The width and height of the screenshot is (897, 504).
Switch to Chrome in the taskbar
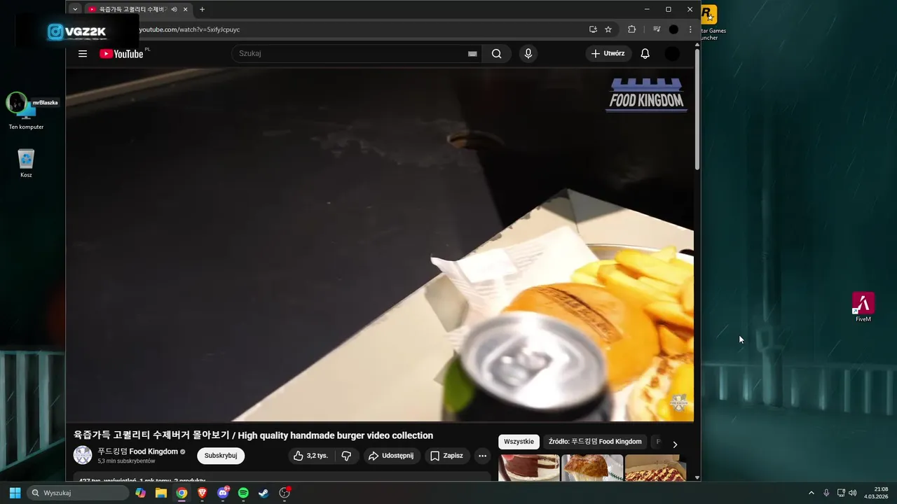click(x=182, y=493)
